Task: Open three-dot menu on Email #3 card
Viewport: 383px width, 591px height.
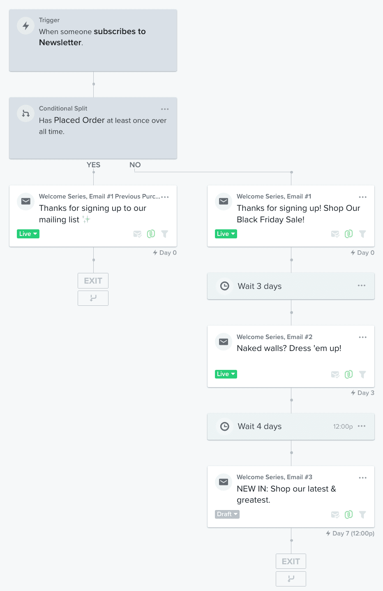Action: (x=362, y=478)
